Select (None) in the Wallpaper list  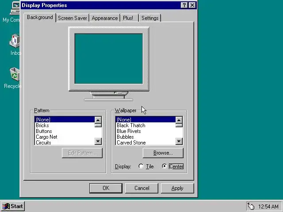coord(145,120)
